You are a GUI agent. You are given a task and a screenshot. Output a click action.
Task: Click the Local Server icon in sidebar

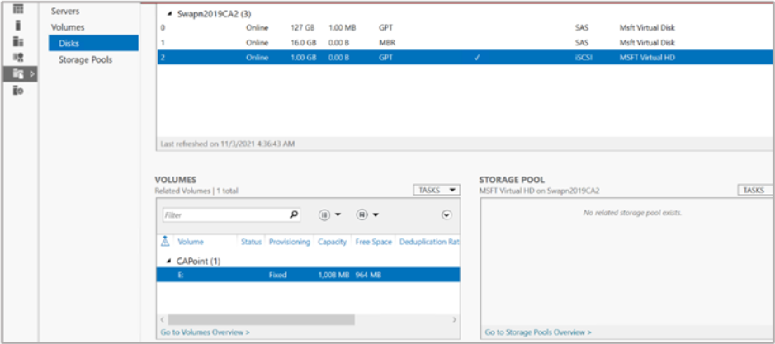click(x=18, y=25)
